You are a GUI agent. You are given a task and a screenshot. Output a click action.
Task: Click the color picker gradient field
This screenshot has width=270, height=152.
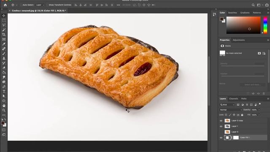coord(243,25)
